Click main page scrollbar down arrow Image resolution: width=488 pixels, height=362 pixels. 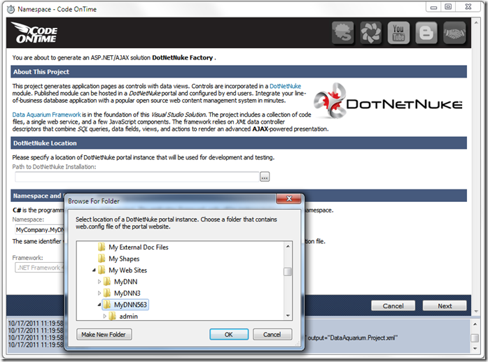pos(476,311)
